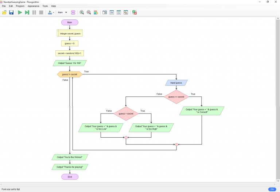This screenshot has width=280, height=192.
Task: Click the Open file folder icon
Action: [x=4, y=12]
